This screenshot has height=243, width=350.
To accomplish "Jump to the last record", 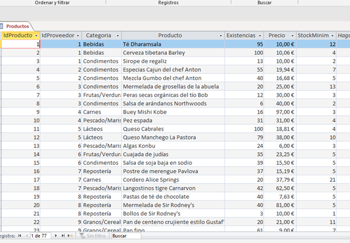I will click(63, 236).
